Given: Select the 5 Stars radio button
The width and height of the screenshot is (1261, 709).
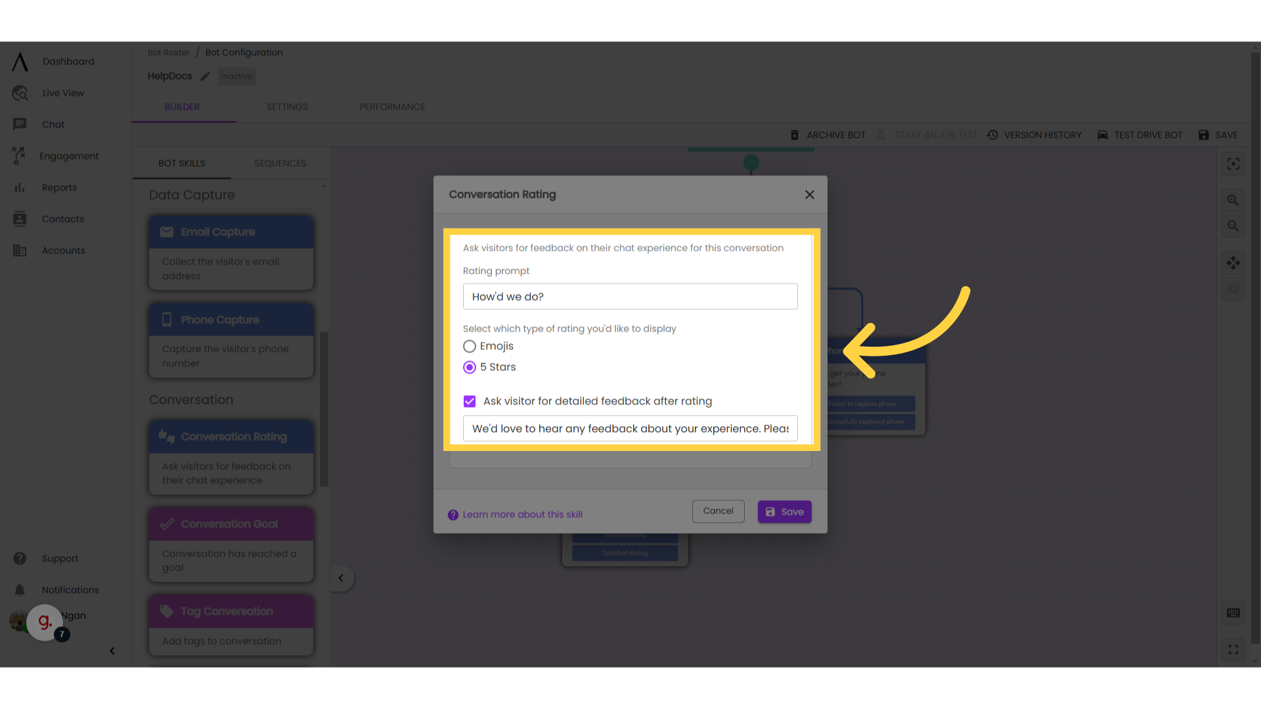Looking at the screenshot, I should coord(470,366).
